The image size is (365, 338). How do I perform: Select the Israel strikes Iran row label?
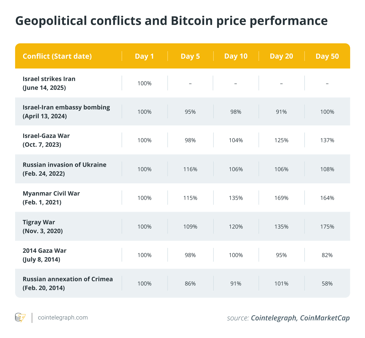[49, 83]
